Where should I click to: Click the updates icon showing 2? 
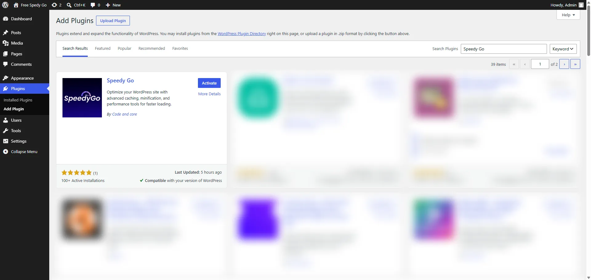coord(54,5)
